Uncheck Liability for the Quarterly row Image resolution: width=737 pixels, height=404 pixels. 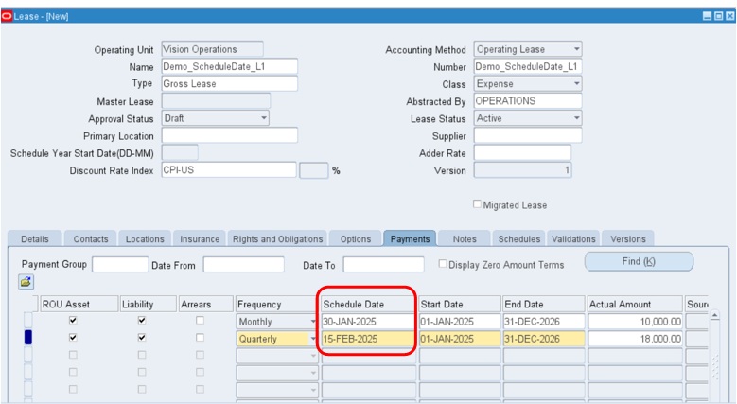click(142, 338)
